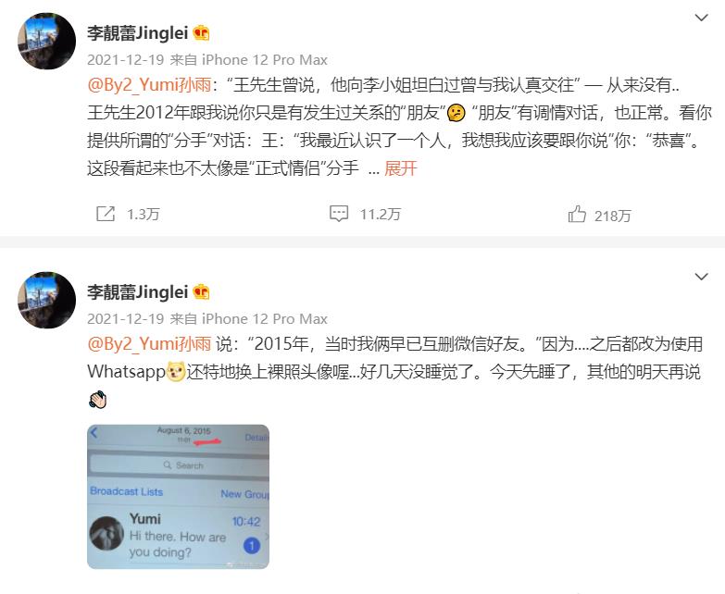Open 李靚蕾Jinglei username on second post
The width and height of the screenshot is (725, 594).
coord(137,292)
